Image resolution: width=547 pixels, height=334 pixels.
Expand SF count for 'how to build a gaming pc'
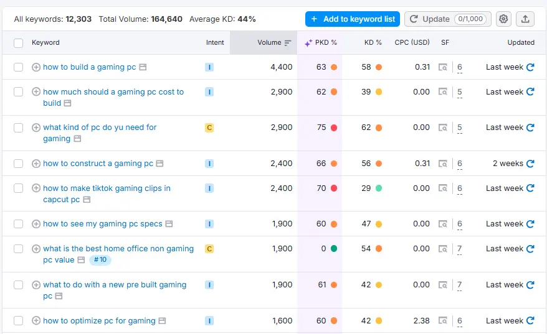coord(460,67)
